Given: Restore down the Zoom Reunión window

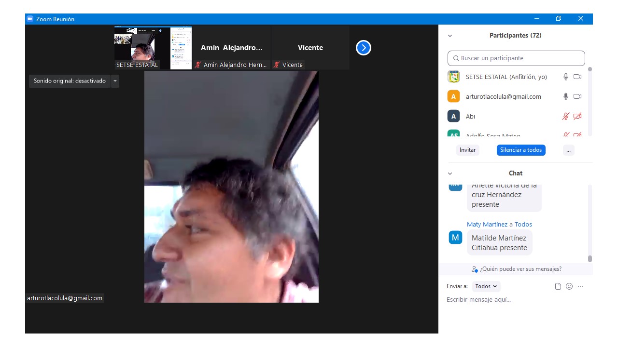Looking at the screenshot, I should pos(559,19).
